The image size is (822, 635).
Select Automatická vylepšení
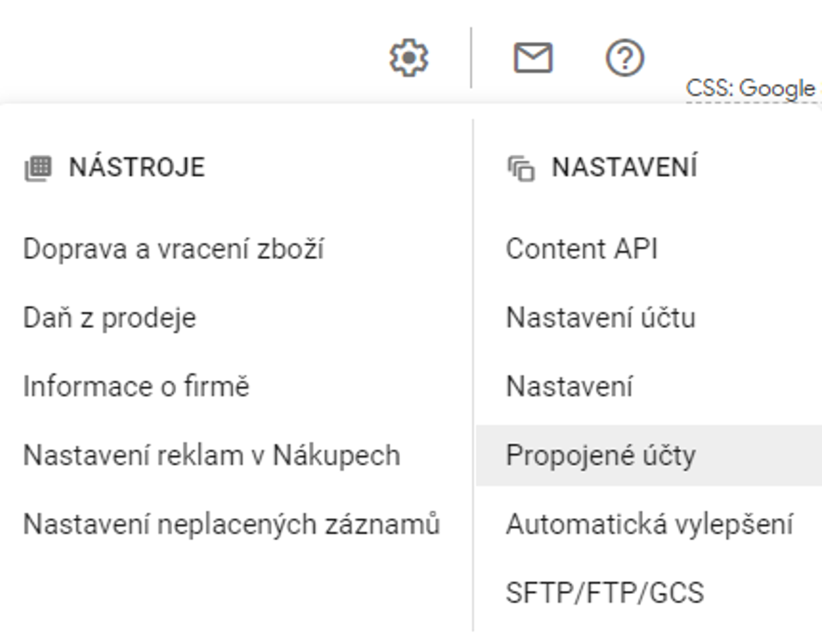click(x=649, y=524)
